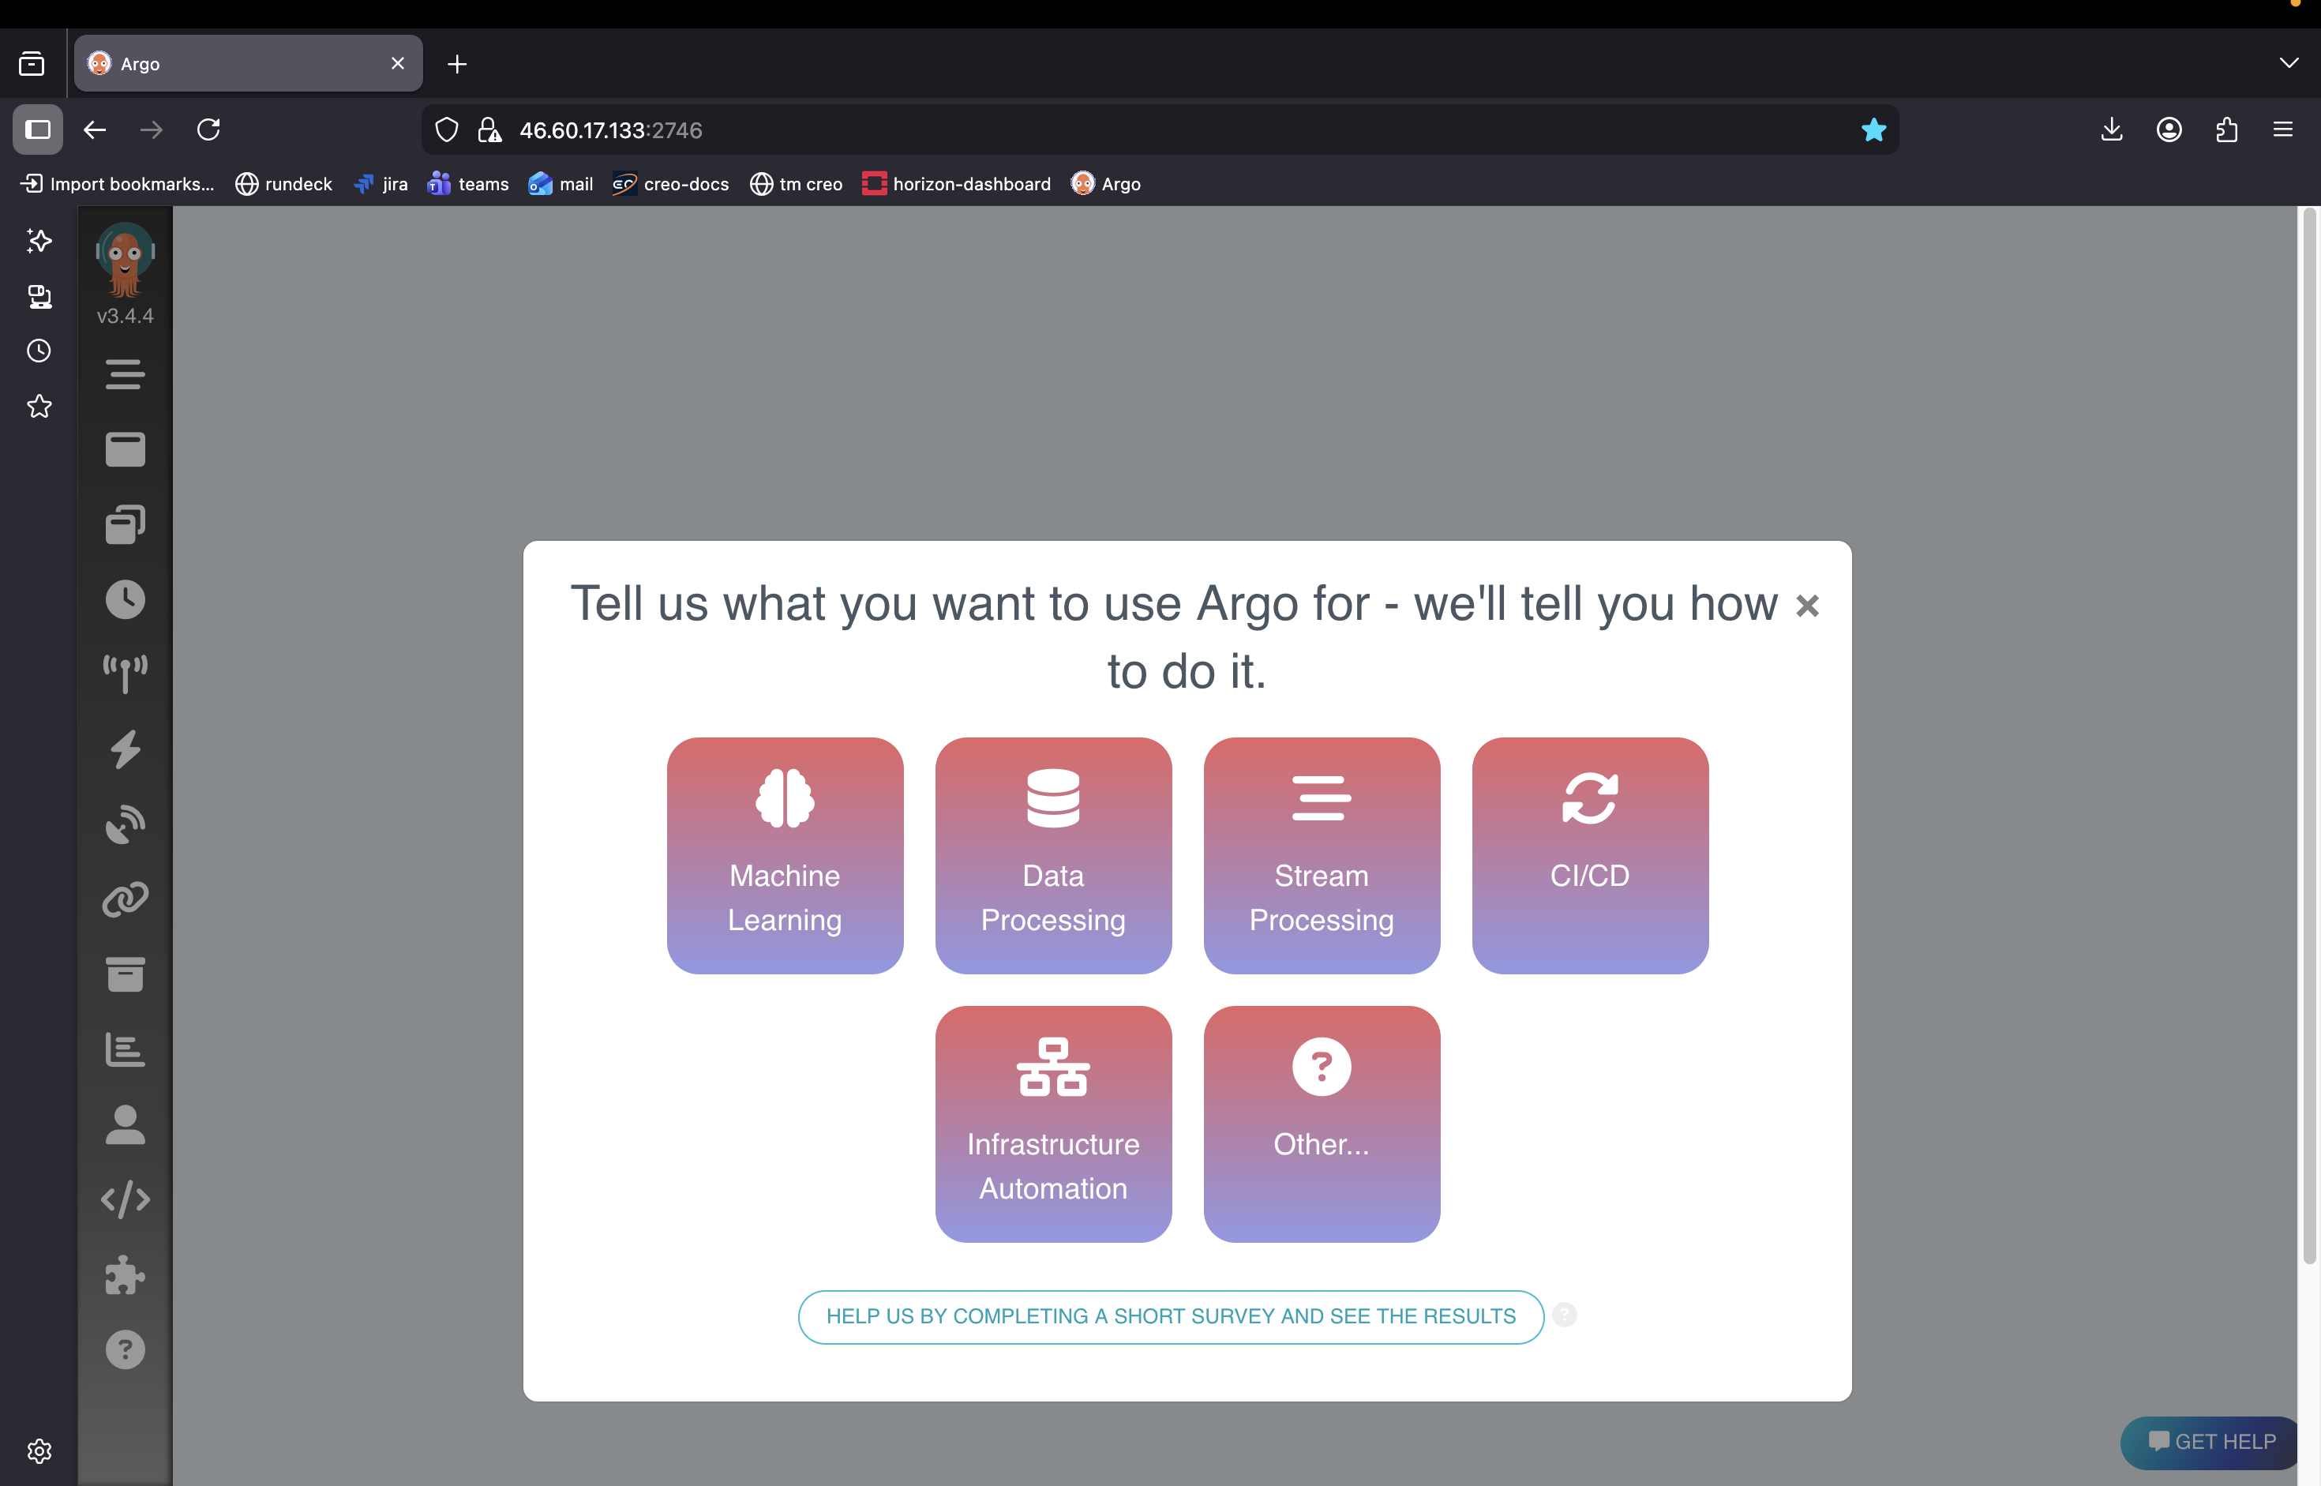
Task: Open the horizon-dashboard bookmark
Action: pyautogui.click(x=956, y=183)
